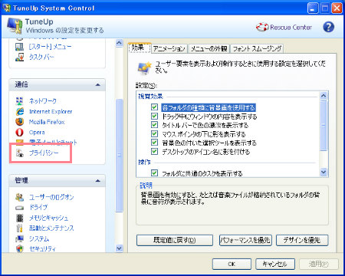
Task: Toggle デスクトップのアイコン名に影を付ける checkbox
Action: [x=154, y=152]
